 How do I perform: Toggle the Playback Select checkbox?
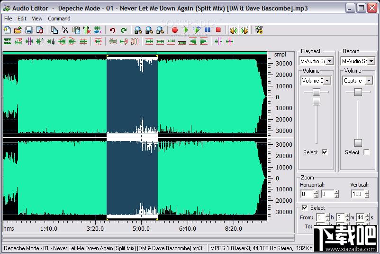325,152
